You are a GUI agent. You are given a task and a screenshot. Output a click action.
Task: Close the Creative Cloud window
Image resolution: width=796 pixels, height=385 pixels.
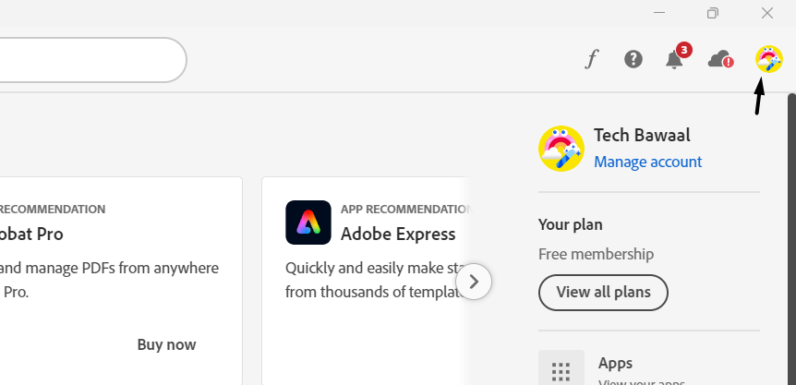766,13
